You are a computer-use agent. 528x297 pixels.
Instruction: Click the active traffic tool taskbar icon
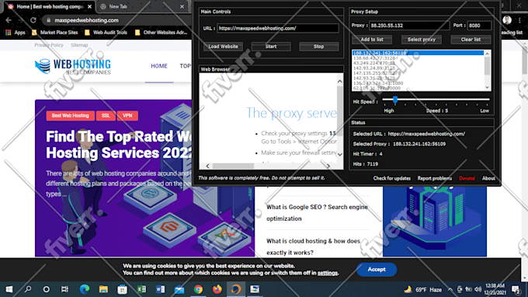click(x=236, y=289)
